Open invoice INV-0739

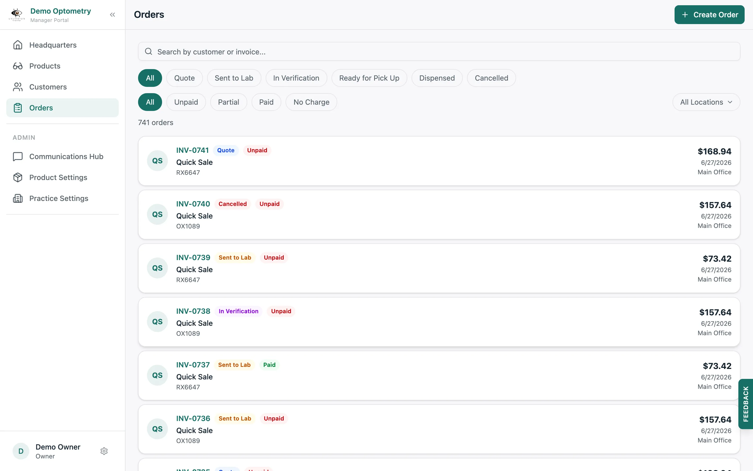[x=193, y=257]
